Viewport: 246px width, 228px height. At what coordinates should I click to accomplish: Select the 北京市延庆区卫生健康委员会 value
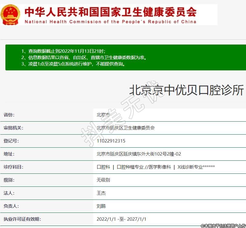[x=125, y=128]
